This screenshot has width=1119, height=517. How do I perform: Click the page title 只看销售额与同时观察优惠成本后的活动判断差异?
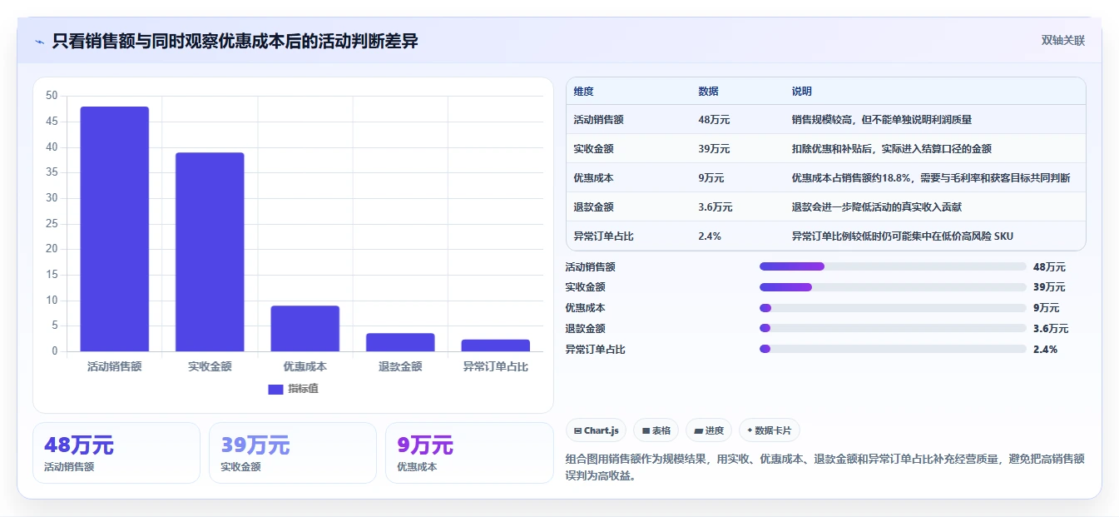pos(235,41)
